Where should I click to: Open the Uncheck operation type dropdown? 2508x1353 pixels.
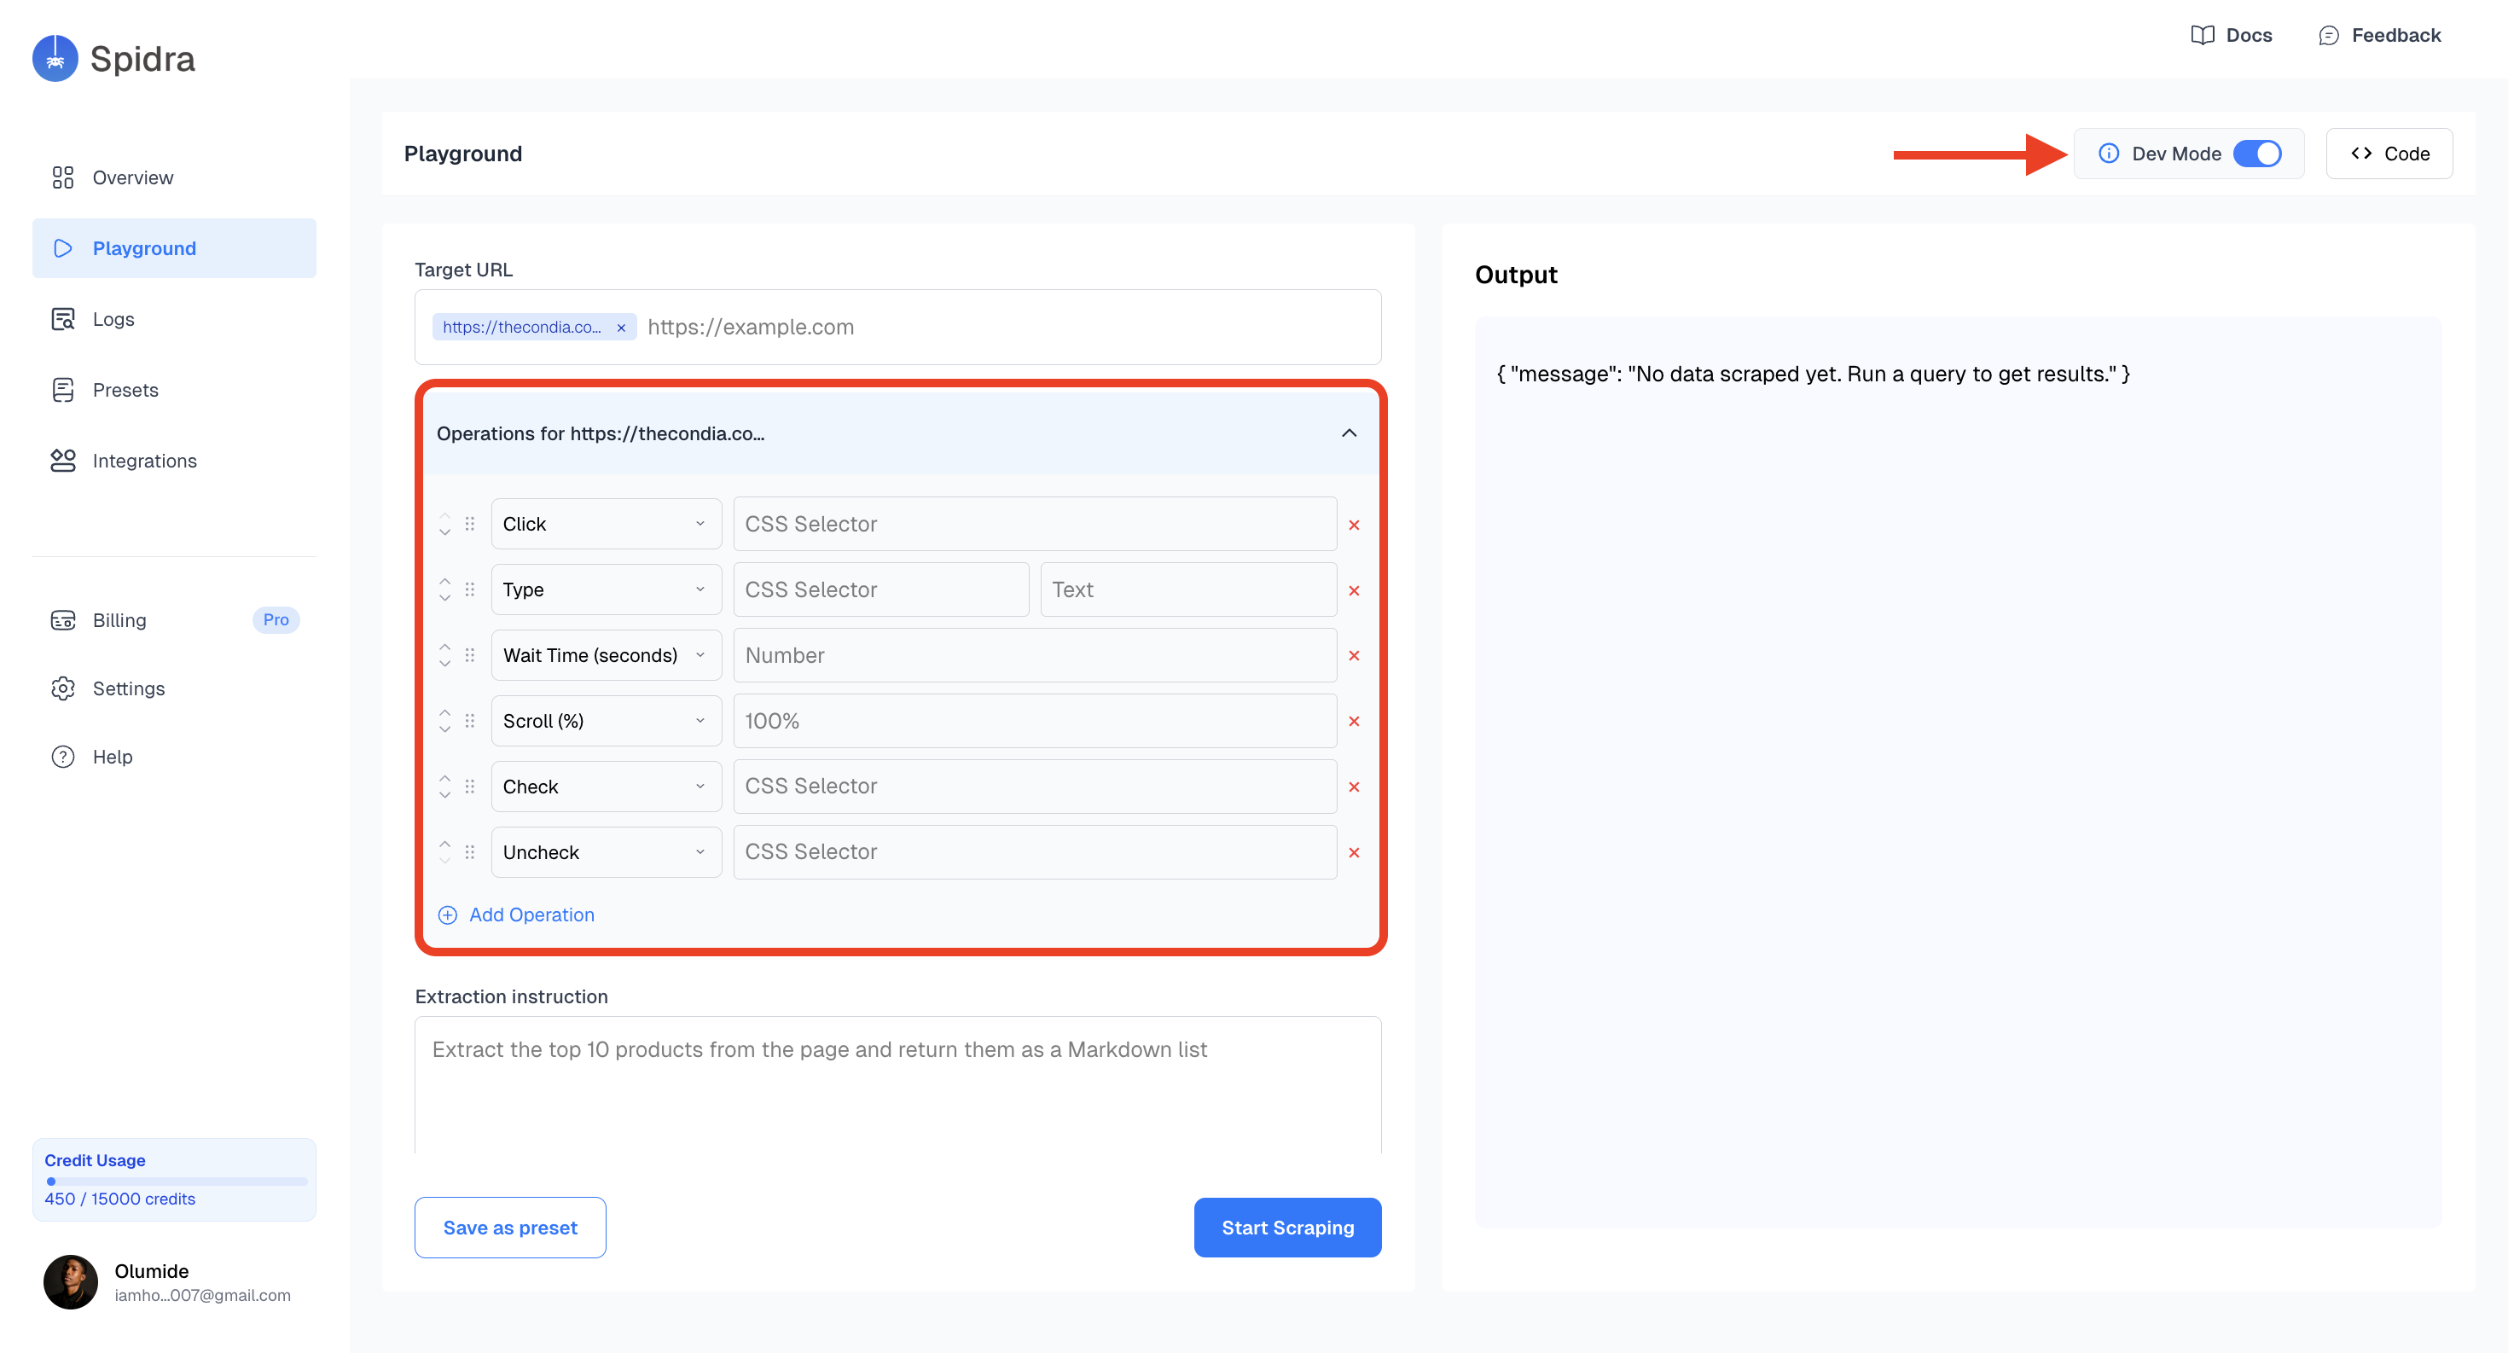[x=605, y=853]
